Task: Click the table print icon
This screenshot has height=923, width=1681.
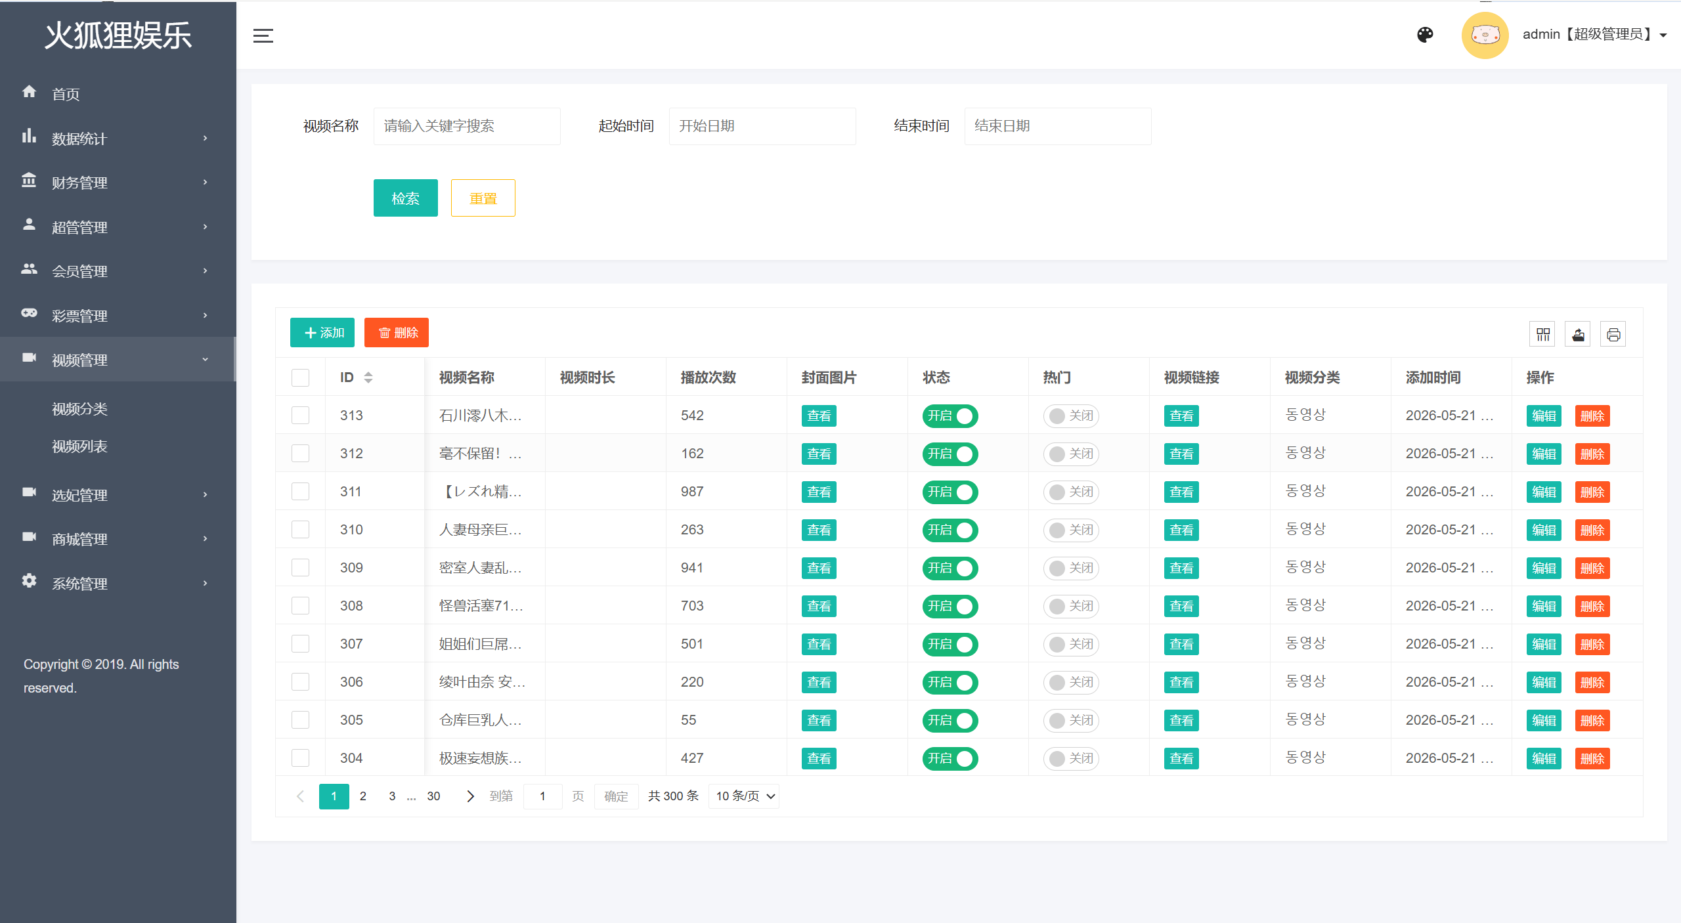Action: pyautogui.click(x=1613, y=335)
